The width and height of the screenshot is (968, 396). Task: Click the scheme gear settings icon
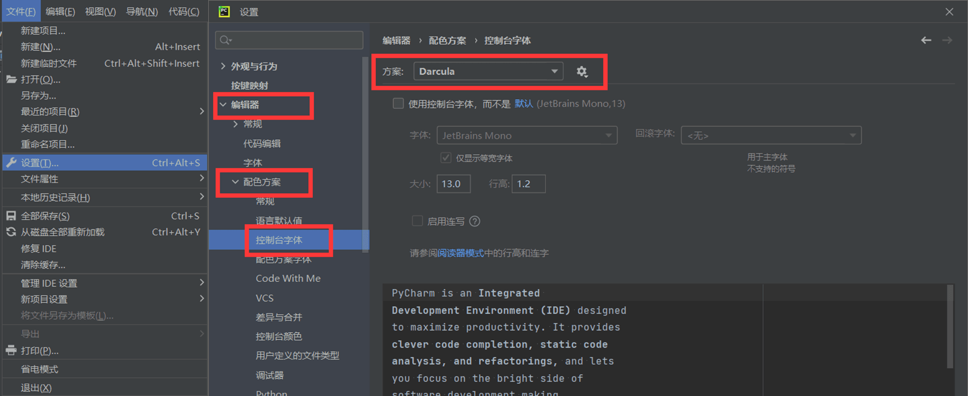(x=582, y=72)
